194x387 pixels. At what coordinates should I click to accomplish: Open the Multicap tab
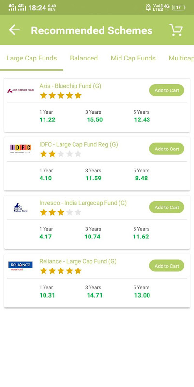coord(181,58)
